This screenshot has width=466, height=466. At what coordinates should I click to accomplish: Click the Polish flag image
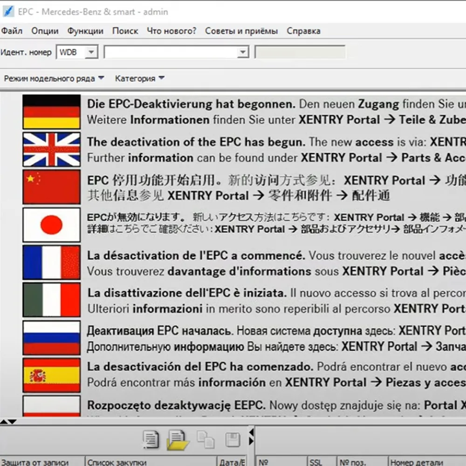[52, 406]
